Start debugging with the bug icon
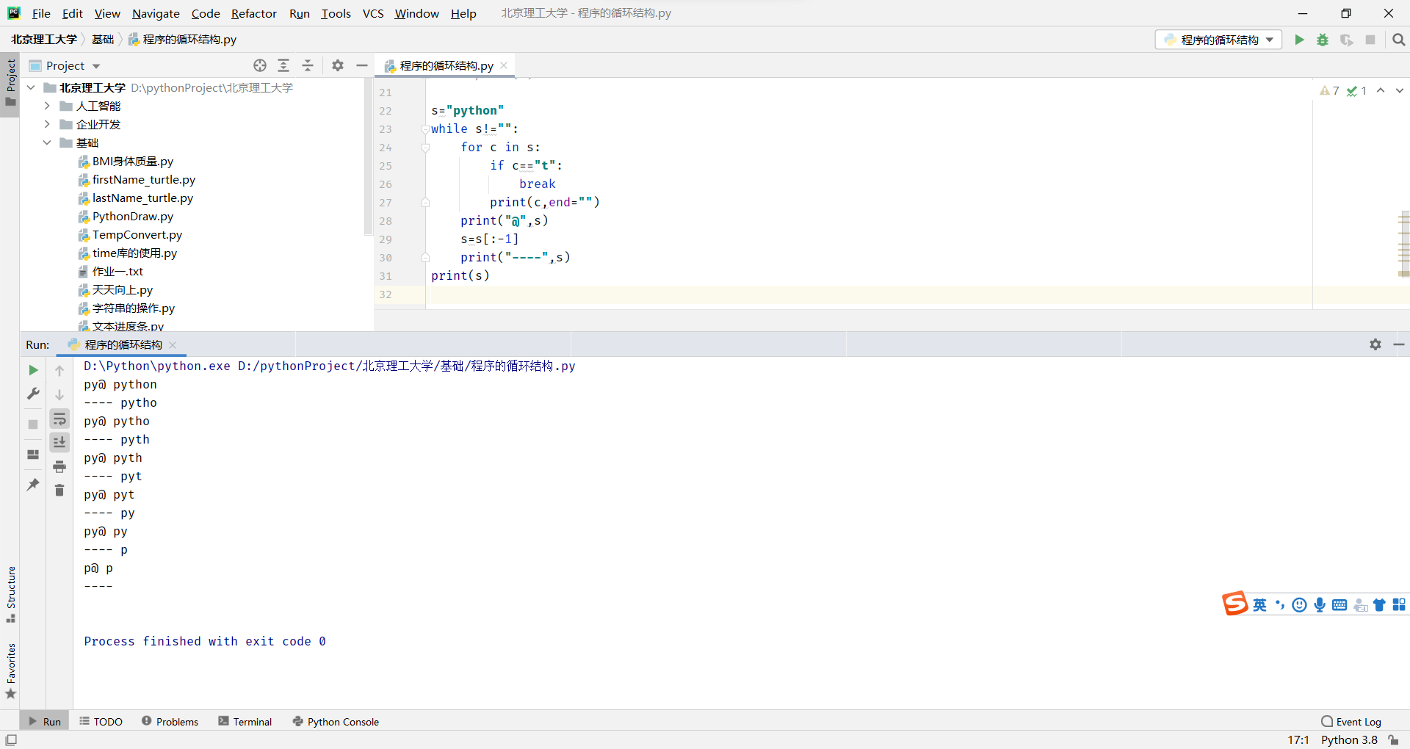This screenshot has height=749, width=1410. coord(1323,40)
